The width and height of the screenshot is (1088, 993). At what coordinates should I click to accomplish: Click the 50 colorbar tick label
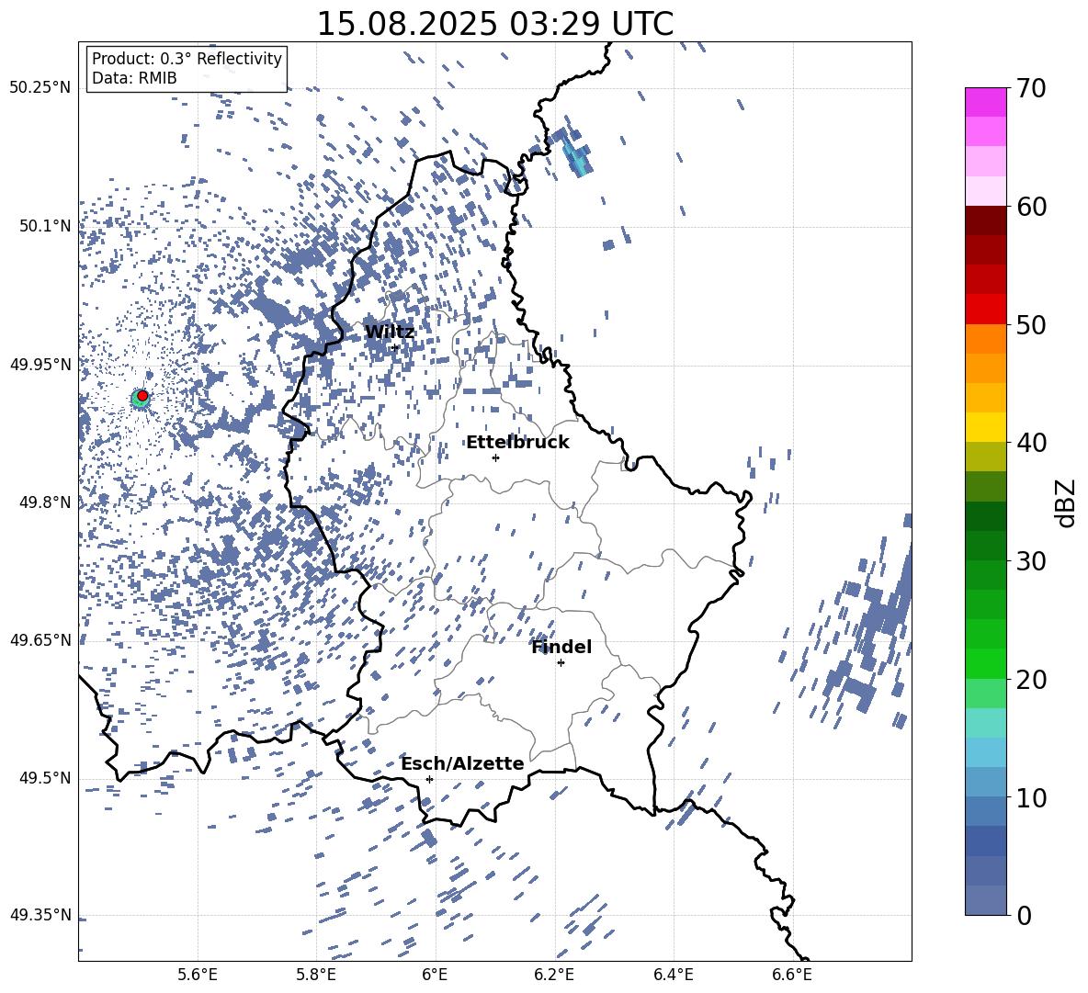(x=1031, y=324)
